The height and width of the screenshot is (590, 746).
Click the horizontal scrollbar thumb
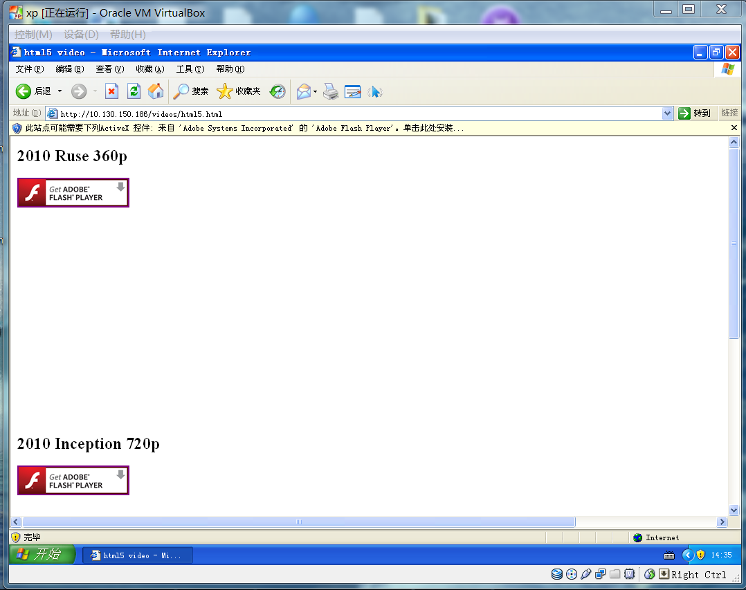[x=299, y=522]
